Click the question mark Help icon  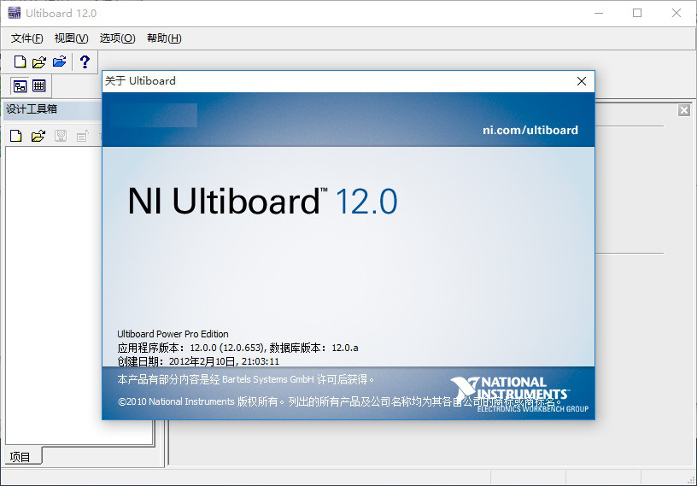pyautogui.click(x=85, y=61)
